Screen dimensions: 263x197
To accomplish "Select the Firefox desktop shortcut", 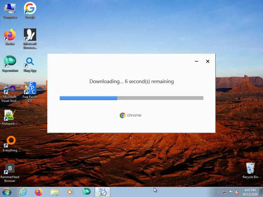I will pos(10,37).
